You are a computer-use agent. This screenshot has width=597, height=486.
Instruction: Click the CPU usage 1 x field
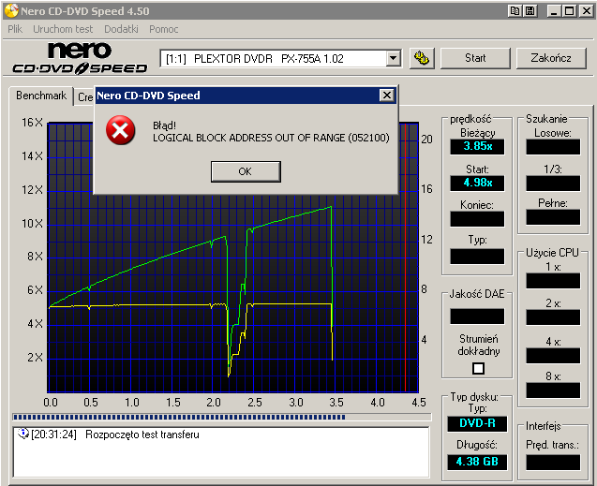point(553,281)
